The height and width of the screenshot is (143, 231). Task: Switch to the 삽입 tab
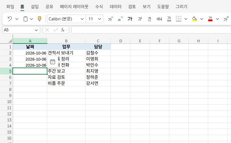[x=35, y=7]
